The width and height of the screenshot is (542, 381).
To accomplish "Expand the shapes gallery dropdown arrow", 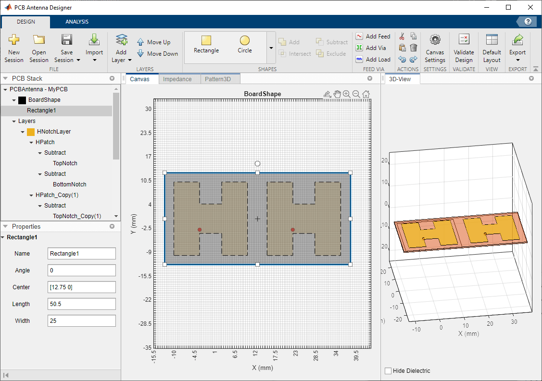I will coord(271,48).
